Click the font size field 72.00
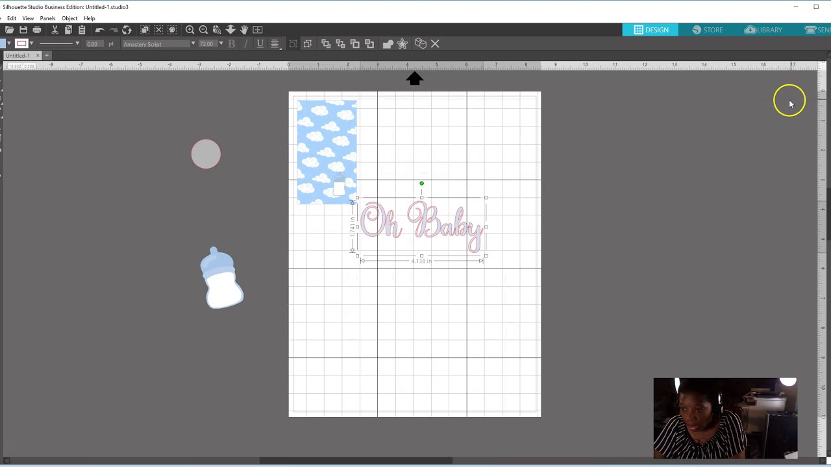Viewport: 831px width, 467px height. [207, 44]
